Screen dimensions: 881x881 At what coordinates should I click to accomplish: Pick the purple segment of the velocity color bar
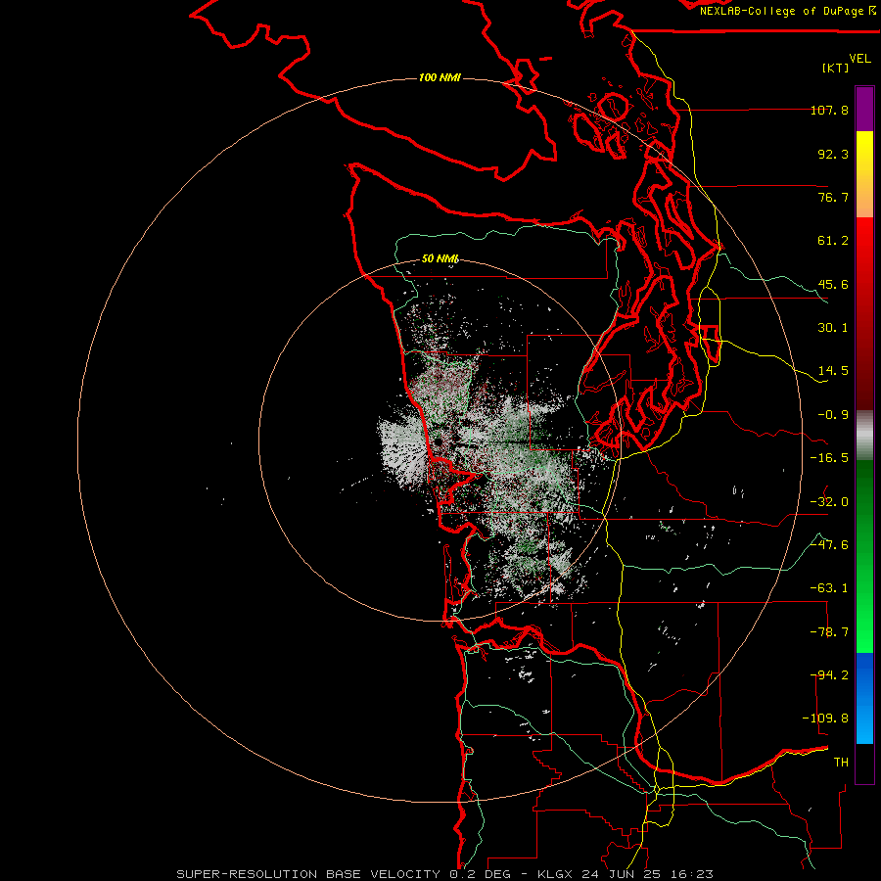click(864, 110)
